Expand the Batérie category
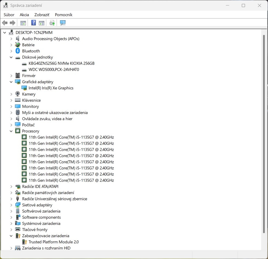 click(x=11, y=45)
